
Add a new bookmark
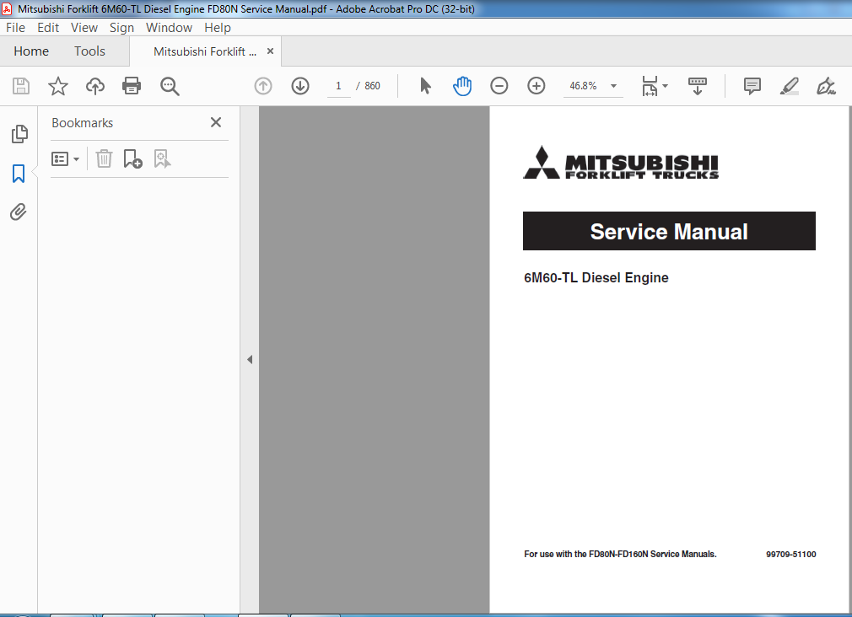[132, 159]
